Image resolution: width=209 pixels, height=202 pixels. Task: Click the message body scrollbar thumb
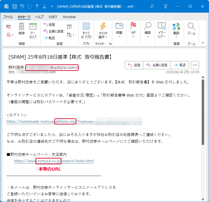pos(203,112)
